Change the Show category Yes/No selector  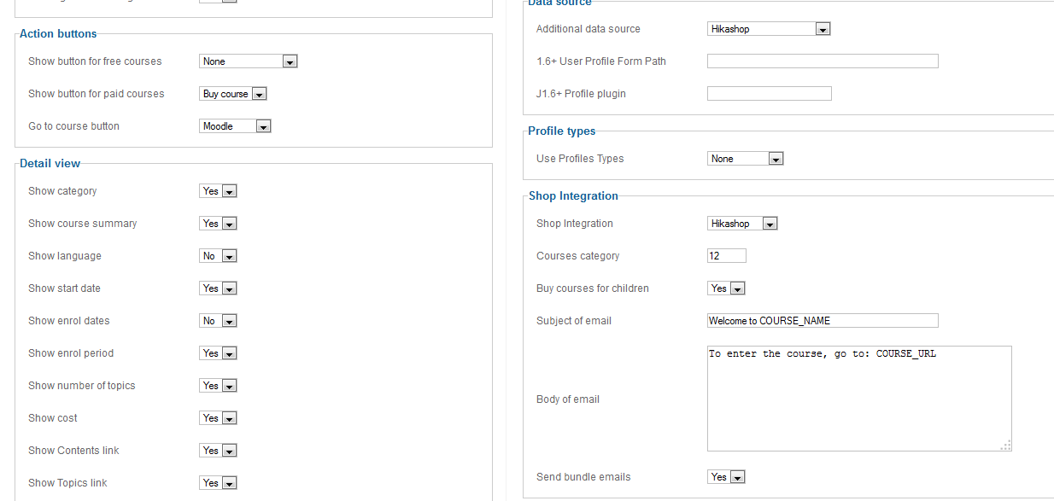(x=218, y=191)
